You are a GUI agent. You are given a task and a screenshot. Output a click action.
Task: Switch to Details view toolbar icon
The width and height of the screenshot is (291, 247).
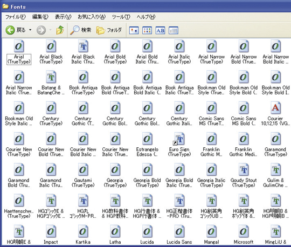pyautogui.click(x=174, y=30)
